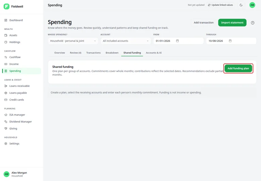The height and width of the screenshot is (181, 261).
Task: Click the Settings gear icon
Action: coord(6,144)
